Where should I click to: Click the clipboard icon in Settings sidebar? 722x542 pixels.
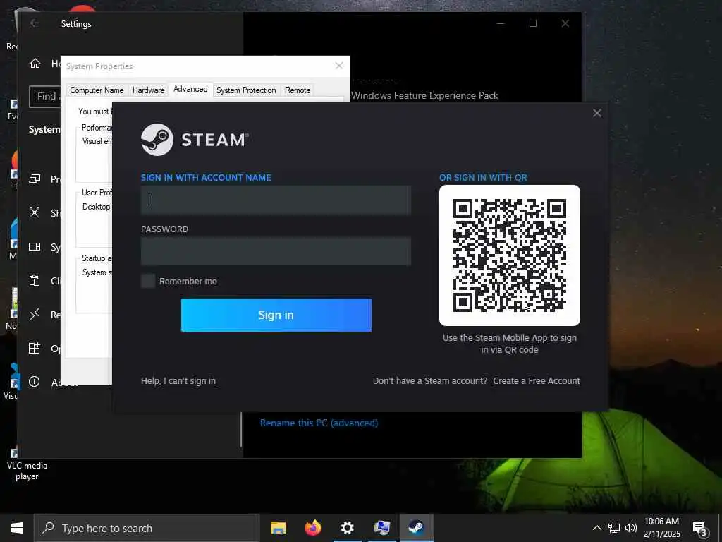pyautogui.click(x=35, y=280)
